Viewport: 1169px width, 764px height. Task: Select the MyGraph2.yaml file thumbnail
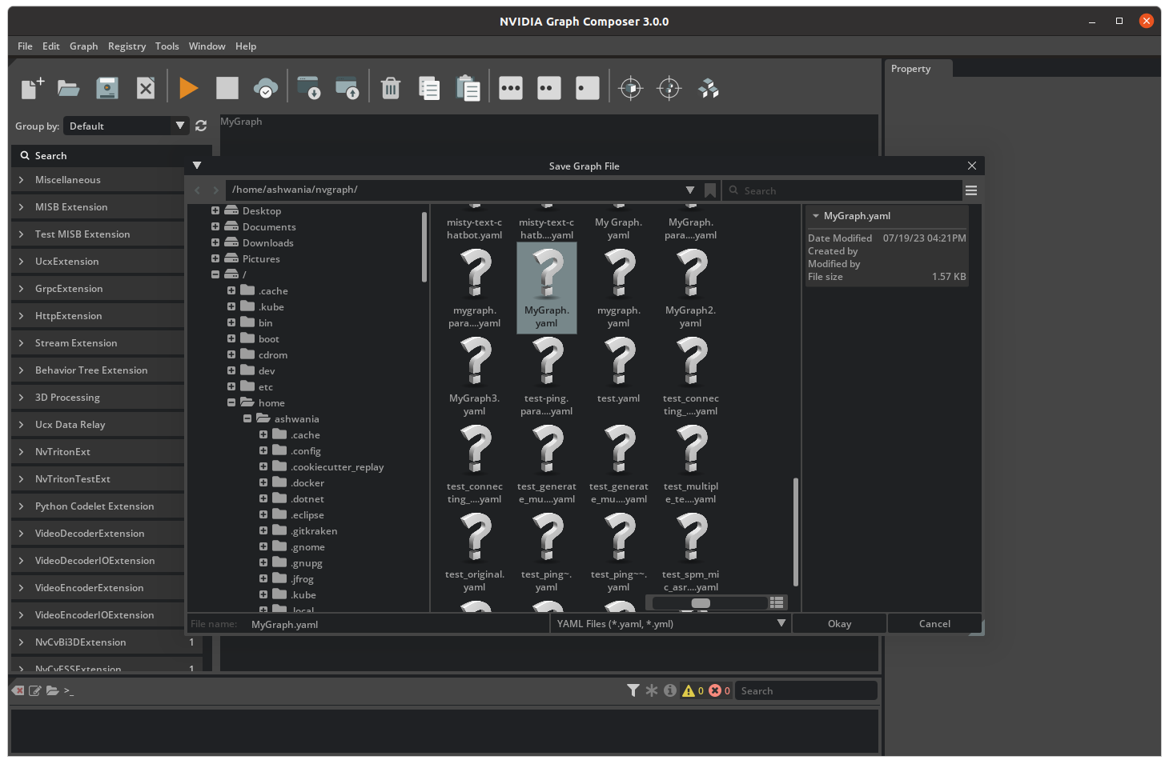690,288
